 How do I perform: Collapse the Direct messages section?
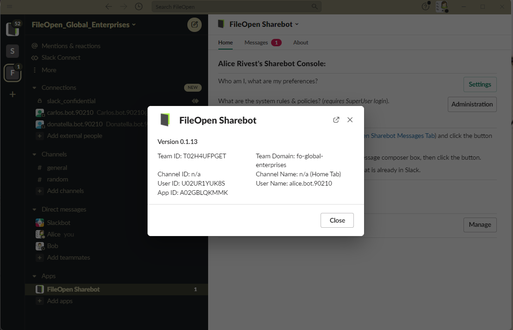[x=34, y=210]
